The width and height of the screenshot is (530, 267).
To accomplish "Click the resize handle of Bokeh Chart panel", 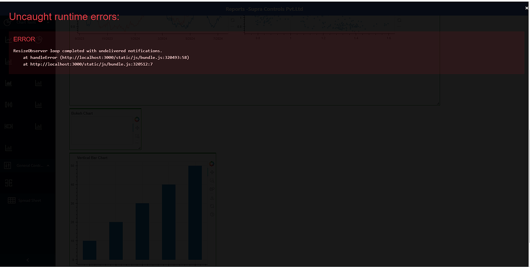I will click(x=139, y=148).
